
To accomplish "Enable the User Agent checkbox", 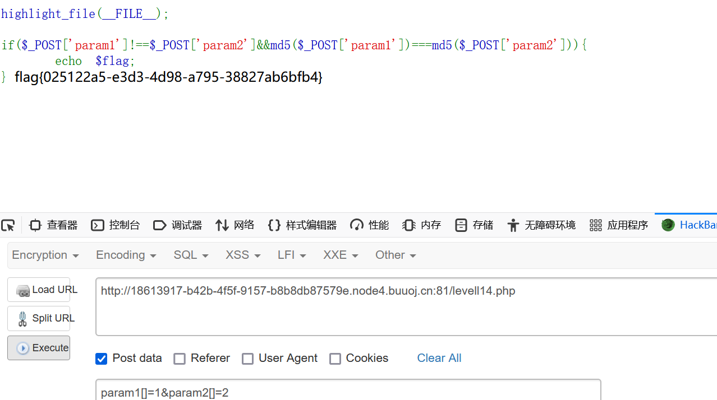I will pos(247,359).
